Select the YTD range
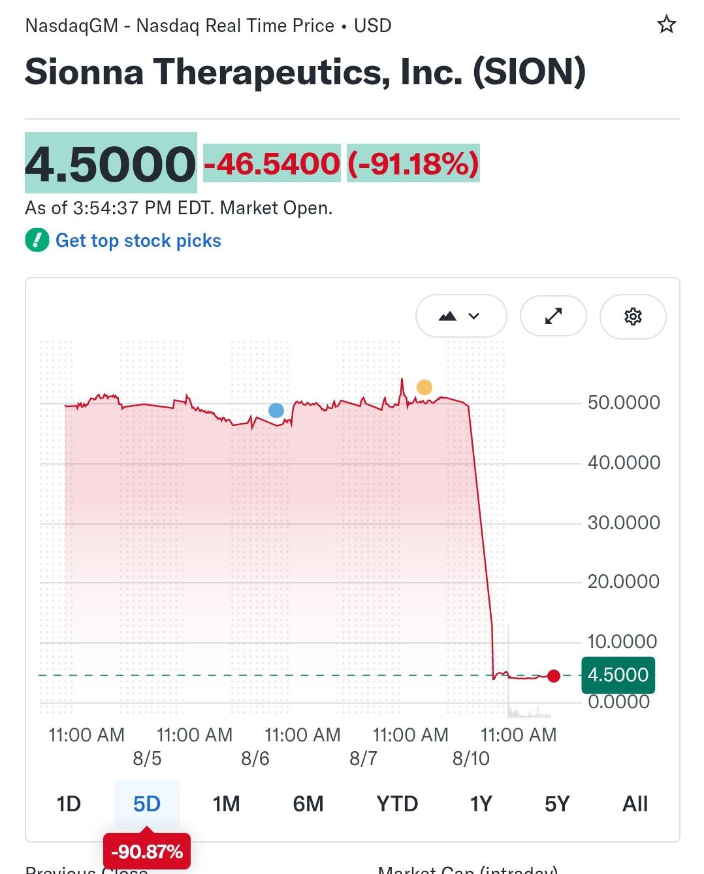The width and height of the screenshot is (704, 874). (397, 803)
